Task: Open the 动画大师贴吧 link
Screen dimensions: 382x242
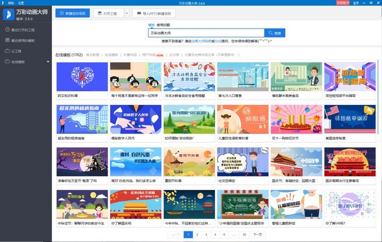Action: [202, 41]
